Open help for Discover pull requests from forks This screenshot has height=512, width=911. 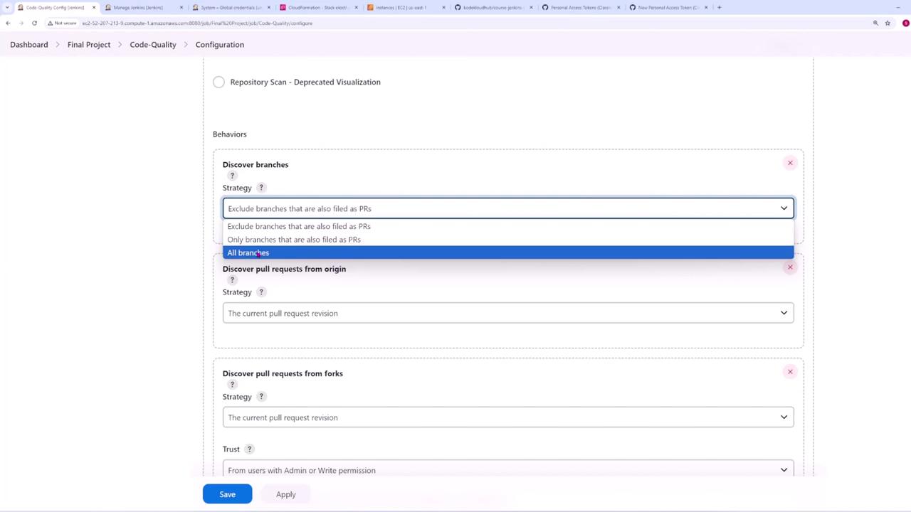[232, 385]
